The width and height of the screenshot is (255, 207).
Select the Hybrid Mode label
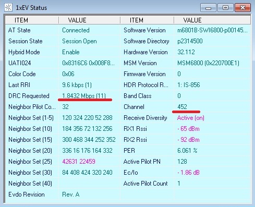[x=24, y=52]
